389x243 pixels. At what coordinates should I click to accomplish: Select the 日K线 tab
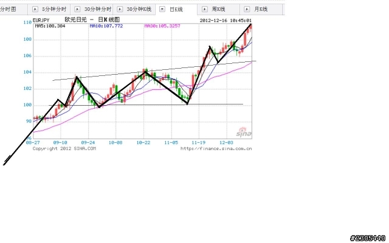(x=176, y=10)
